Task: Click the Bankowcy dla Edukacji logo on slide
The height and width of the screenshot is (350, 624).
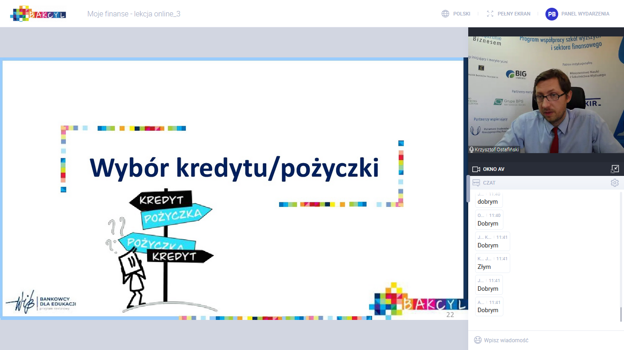Action: point(41,302)
